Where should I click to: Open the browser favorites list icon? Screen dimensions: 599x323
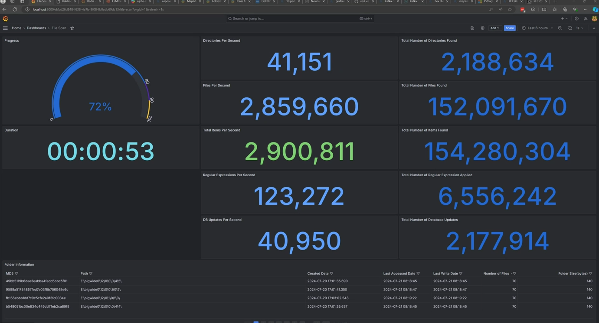[x=554, y=10]
